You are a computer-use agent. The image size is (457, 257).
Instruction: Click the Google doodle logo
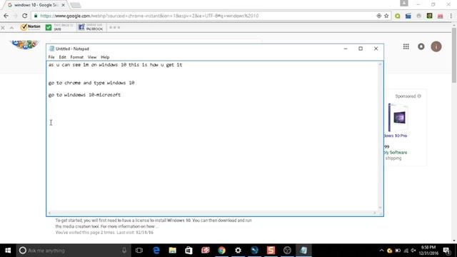(24, 44)
